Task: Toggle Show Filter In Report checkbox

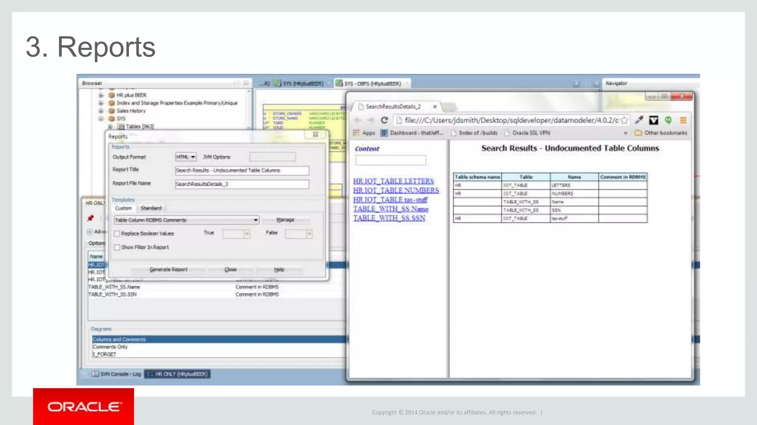Action: point(117,247)
